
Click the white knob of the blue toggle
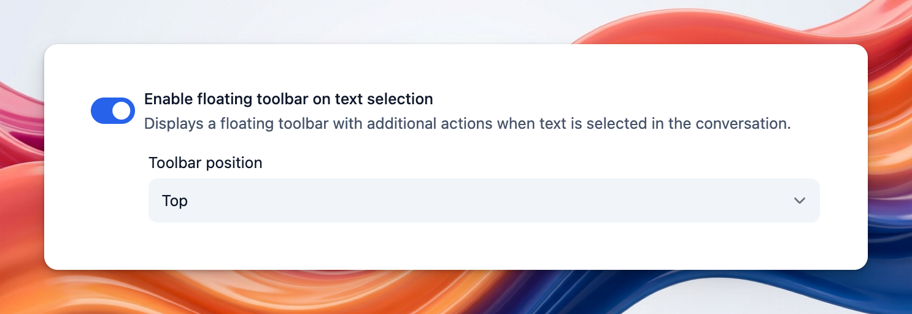click(122, 110)
